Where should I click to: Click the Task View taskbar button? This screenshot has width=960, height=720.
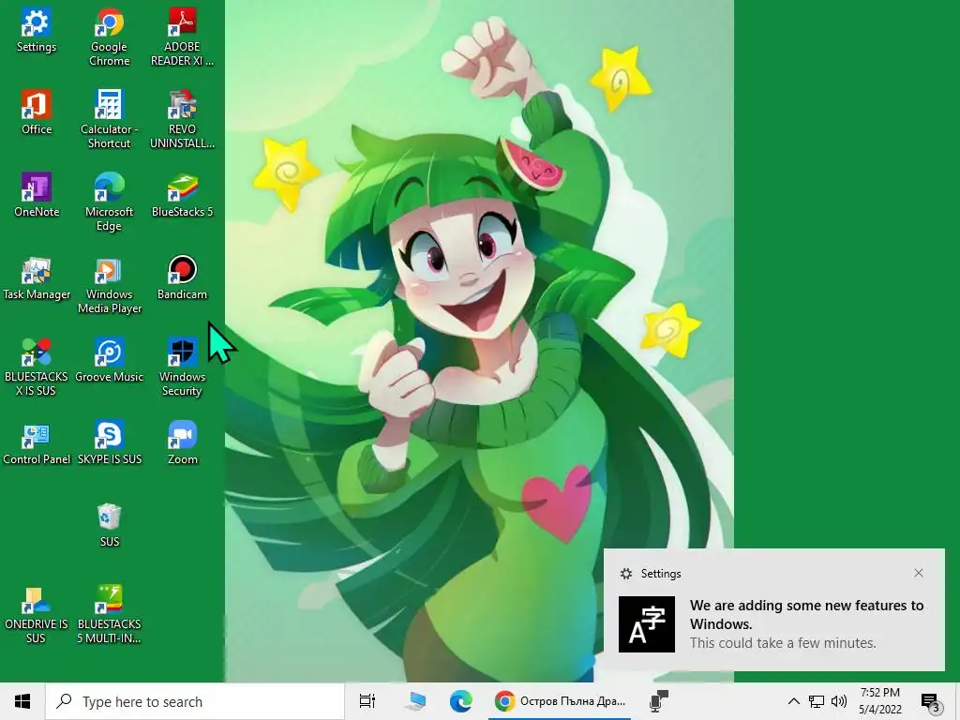coord(367,701)
